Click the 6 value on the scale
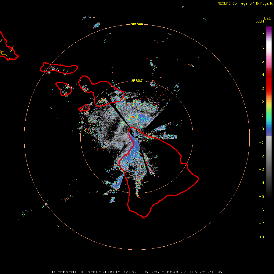274x274 pixels. click(263, 48)
